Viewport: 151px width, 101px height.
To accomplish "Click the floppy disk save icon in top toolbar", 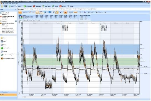I will pyautogui.click(x=6, y=6).
